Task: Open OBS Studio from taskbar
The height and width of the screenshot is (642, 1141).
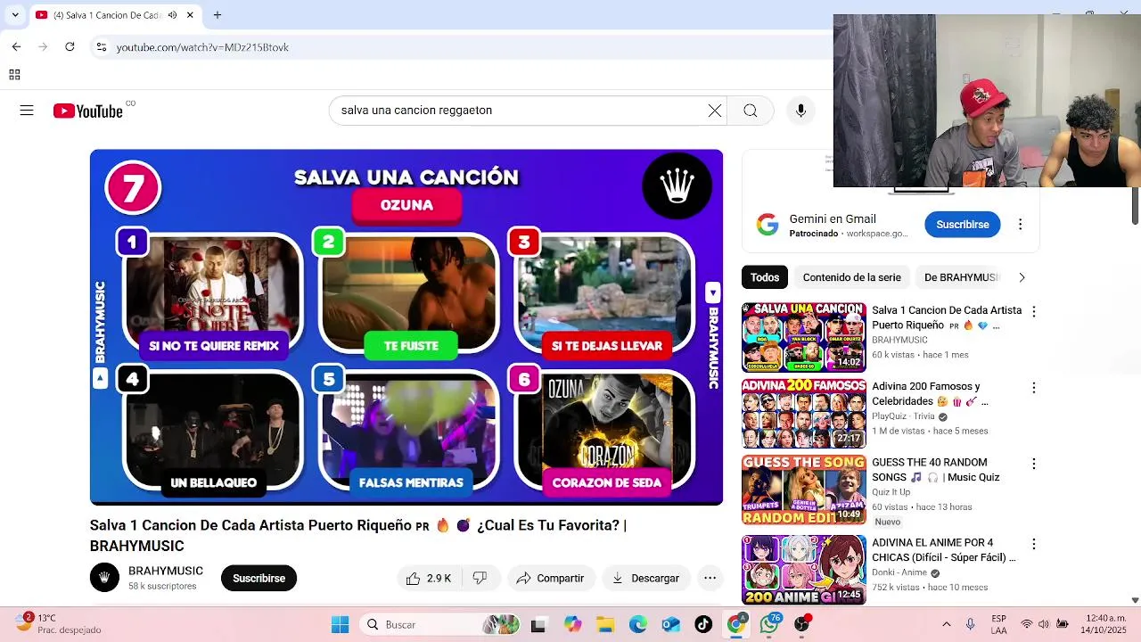Action: click(802, 625)
